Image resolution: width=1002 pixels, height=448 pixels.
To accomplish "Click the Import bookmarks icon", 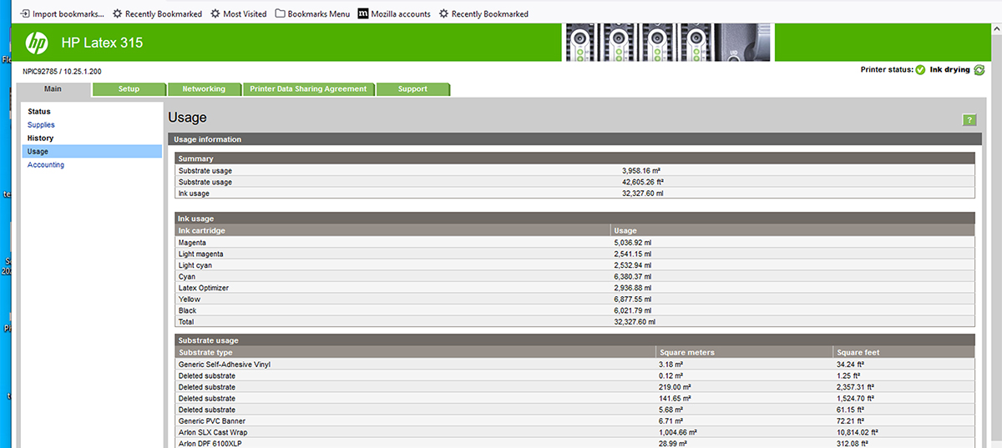I will click(x=24, y=14).
